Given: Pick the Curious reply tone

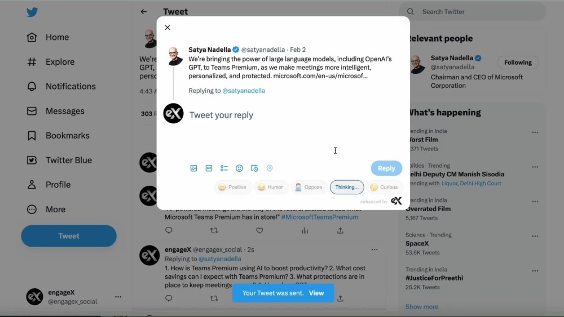Looking at the screenshot, I should (384, 187).
